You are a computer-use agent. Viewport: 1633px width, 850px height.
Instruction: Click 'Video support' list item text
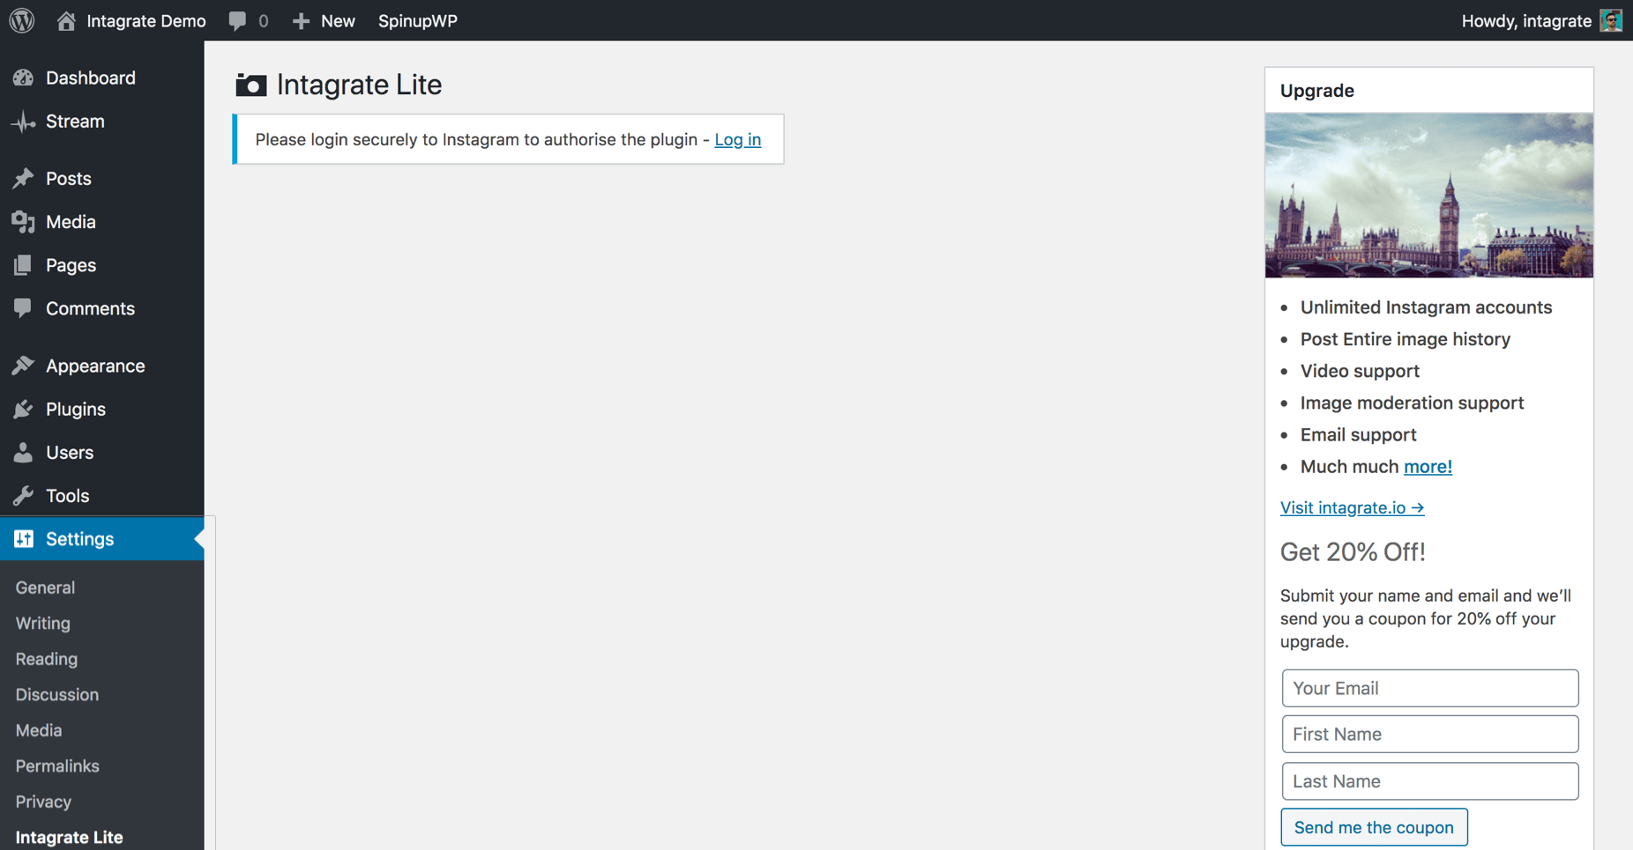(1360, 371)
